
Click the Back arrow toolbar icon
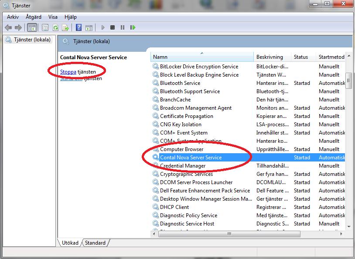8,28
